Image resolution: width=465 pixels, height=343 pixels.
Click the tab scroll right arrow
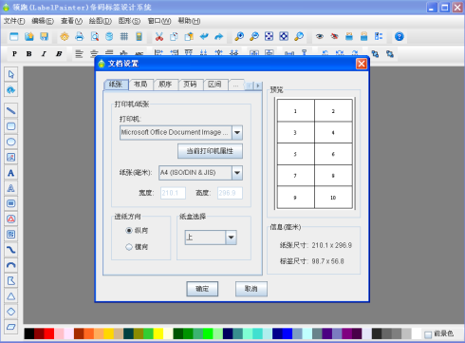(x=258, y=86)
